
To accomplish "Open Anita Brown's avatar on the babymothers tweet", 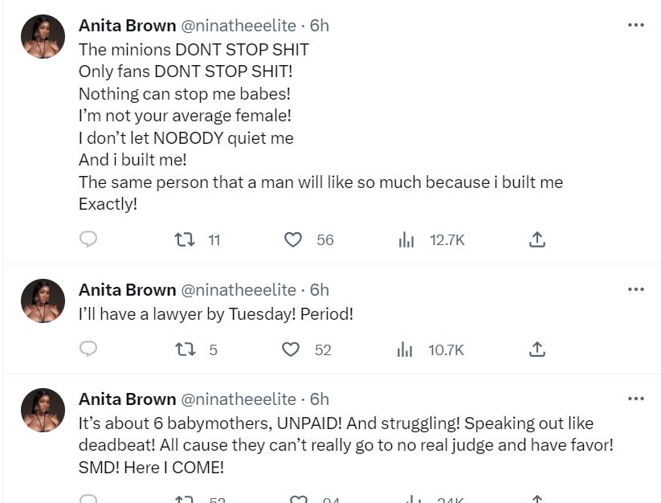I will [43, 410].
